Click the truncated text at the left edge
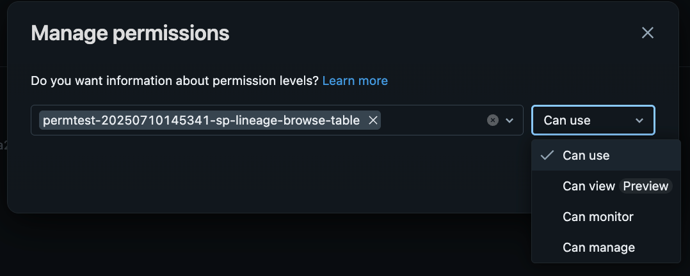 click(3, 146)
